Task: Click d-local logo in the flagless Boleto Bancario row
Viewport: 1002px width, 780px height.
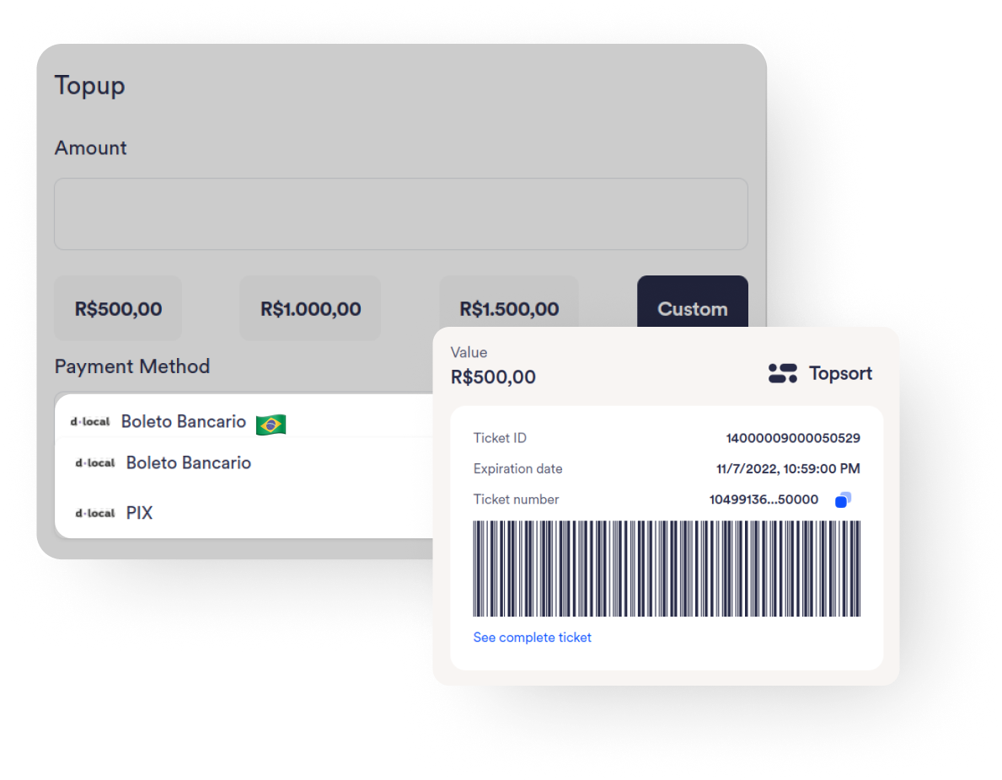Action: pos(94,462)
